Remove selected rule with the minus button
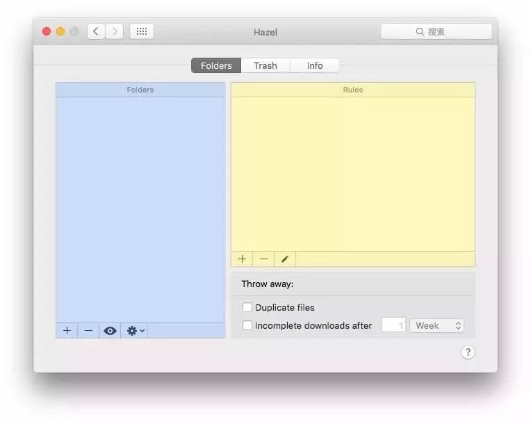This screenshot has width=531, height=424. coord(263,259)
